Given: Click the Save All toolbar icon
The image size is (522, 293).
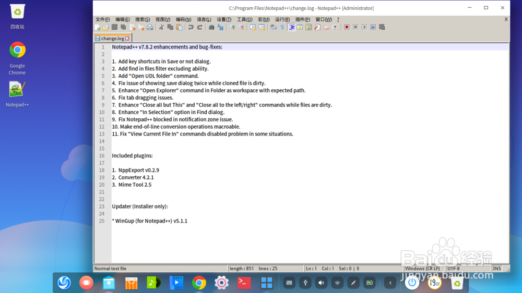Looking at the screenshot, I should tap(124, 27).
